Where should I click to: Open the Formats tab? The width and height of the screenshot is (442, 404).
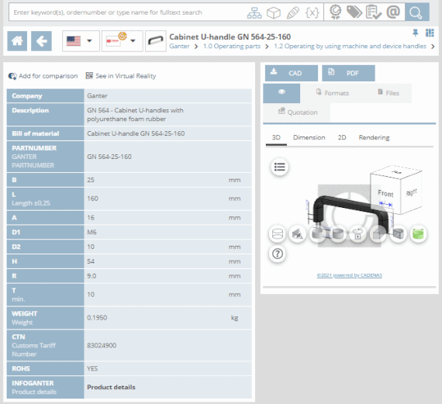click(333, 93)
